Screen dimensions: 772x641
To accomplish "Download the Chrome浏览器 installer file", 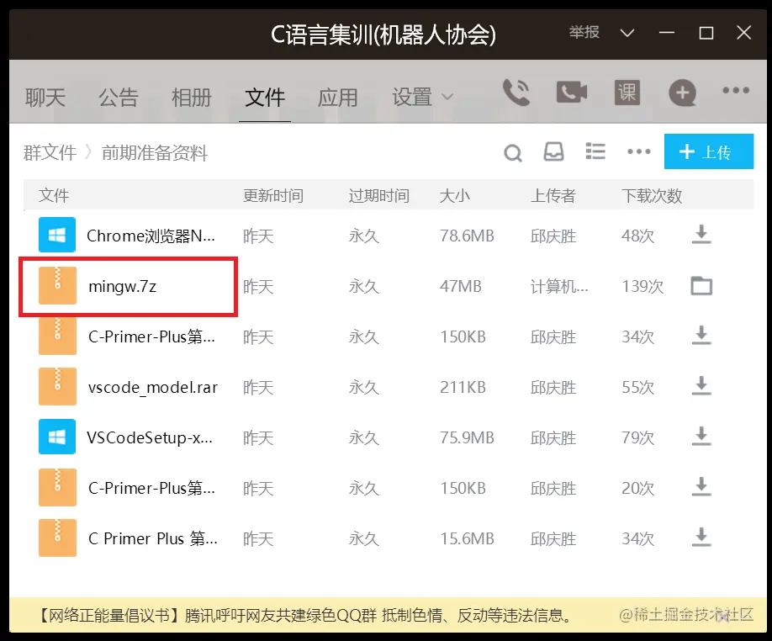I will pyautogui.click(x=701, y=236).
